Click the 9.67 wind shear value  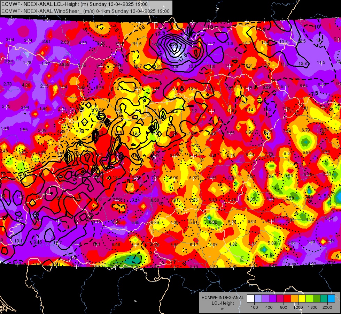click(288, 153)
